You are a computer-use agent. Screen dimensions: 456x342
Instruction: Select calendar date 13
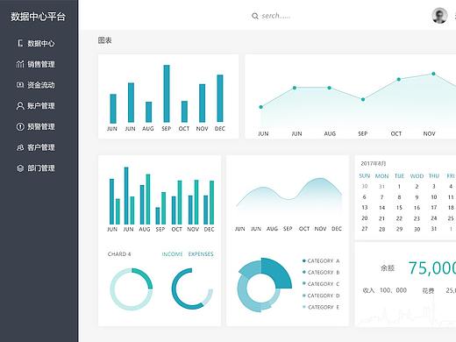coord(365,208)
